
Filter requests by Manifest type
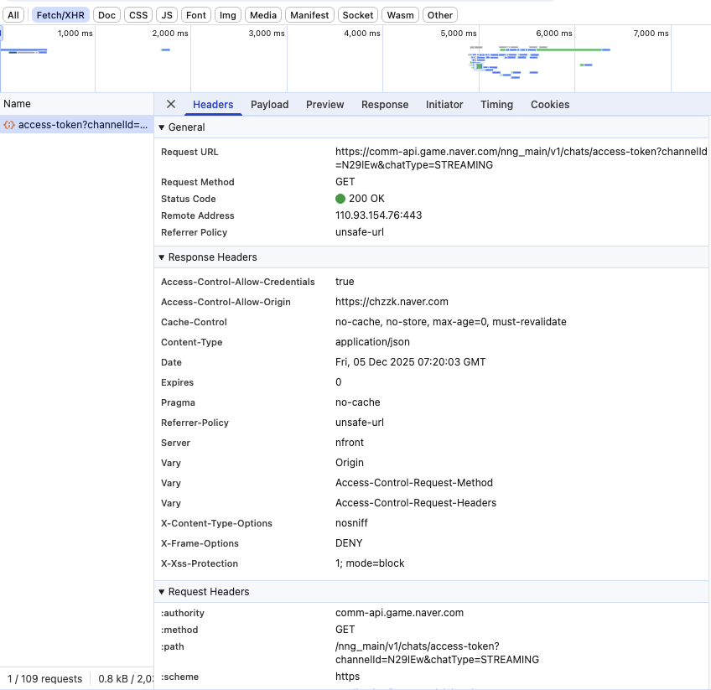(x=309, y=15)
